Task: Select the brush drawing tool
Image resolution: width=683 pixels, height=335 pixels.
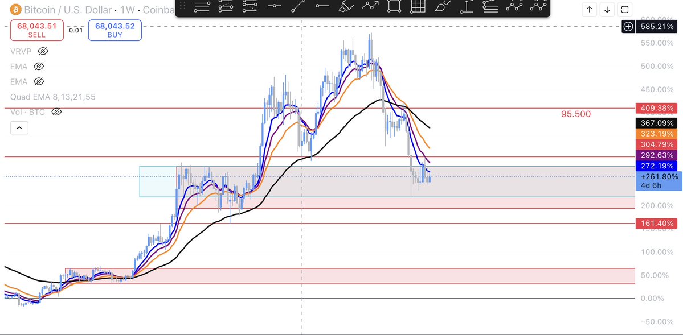Action: pos(442,6)
